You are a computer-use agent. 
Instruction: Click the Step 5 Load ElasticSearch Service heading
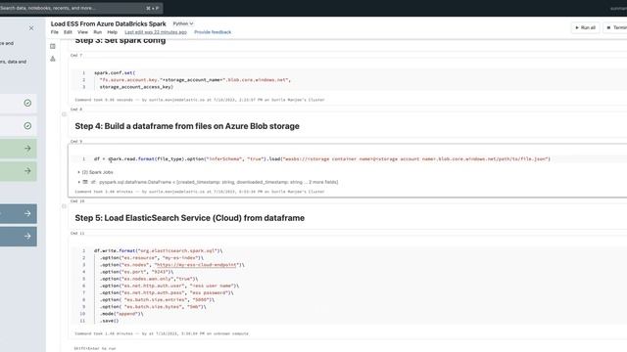[x=189, y=218]
